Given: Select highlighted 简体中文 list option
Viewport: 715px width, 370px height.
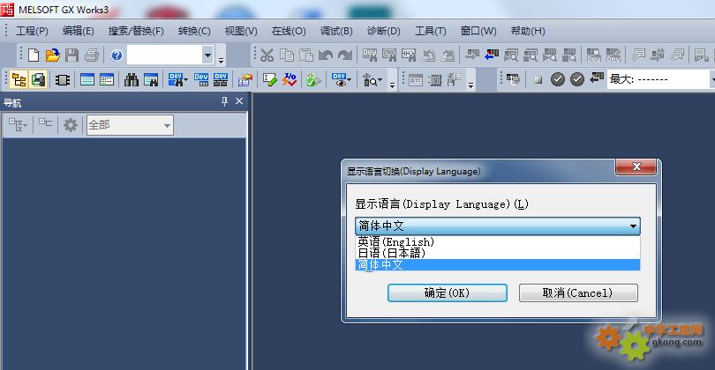Looking at the screenshot, I should click(x=498, y=265).
